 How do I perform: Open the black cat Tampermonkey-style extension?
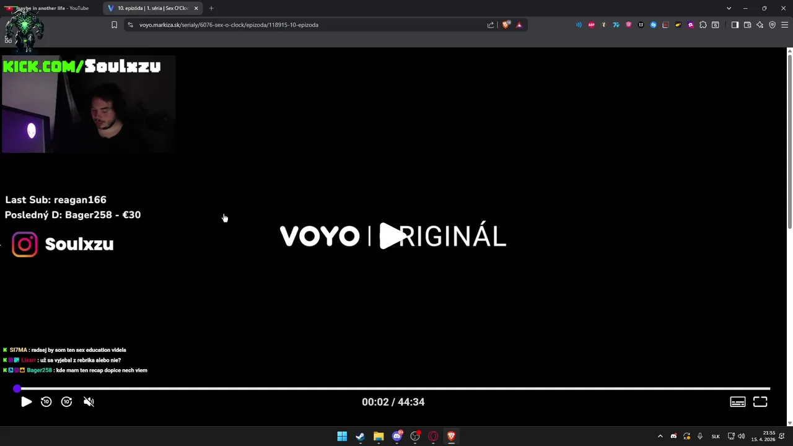(x=641, y=25)
